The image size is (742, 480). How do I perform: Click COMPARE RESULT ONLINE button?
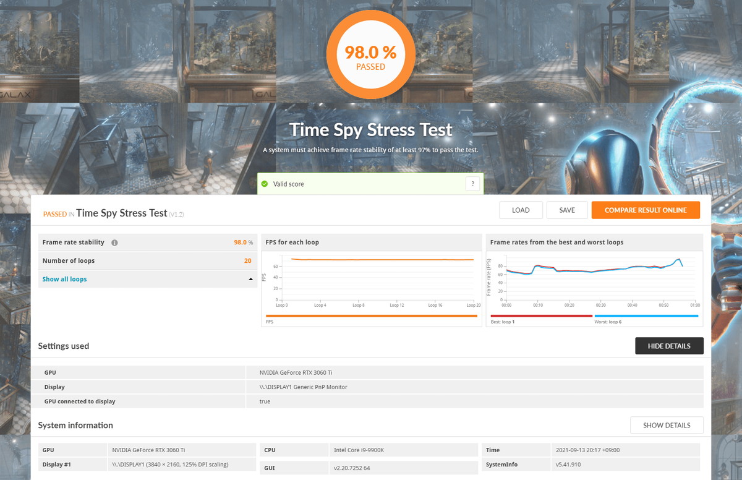(646, 210)
